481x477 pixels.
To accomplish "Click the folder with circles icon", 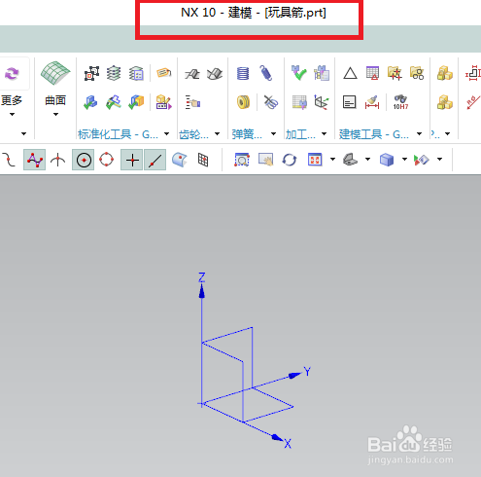I will pyautogui.click(x=417, y=73).
